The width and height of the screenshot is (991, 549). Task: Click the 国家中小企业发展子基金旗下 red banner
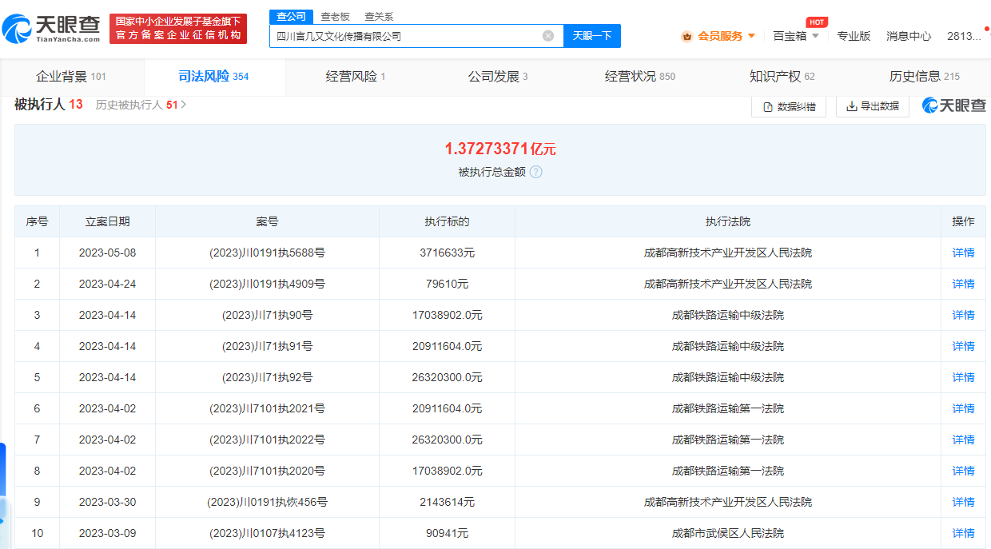pyautogui.click(x=178, y=28)
